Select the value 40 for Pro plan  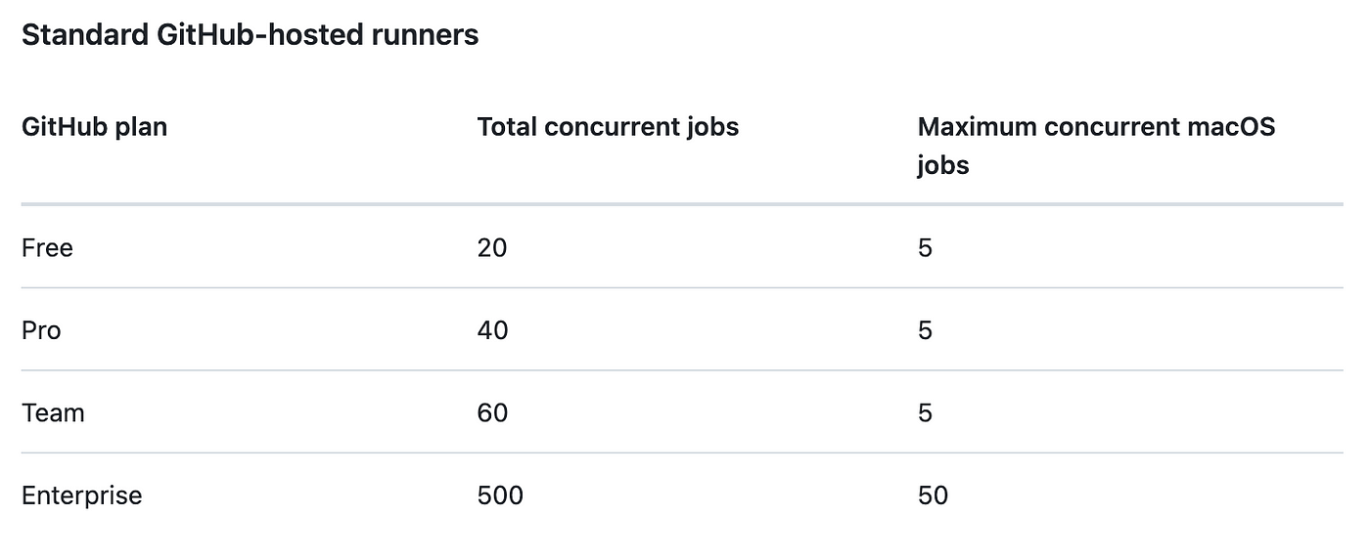tap(493, 330)
